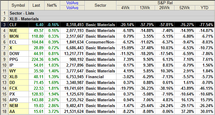Sort by 4Wk S&P relative column
The image size is (215, 115).
coord(126,8)
